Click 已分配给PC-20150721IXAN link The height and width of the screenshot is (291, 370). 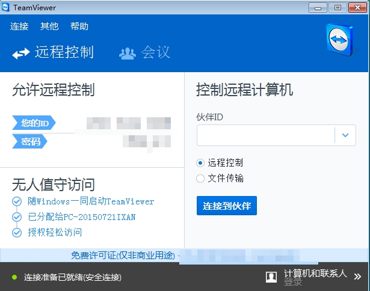82,217
